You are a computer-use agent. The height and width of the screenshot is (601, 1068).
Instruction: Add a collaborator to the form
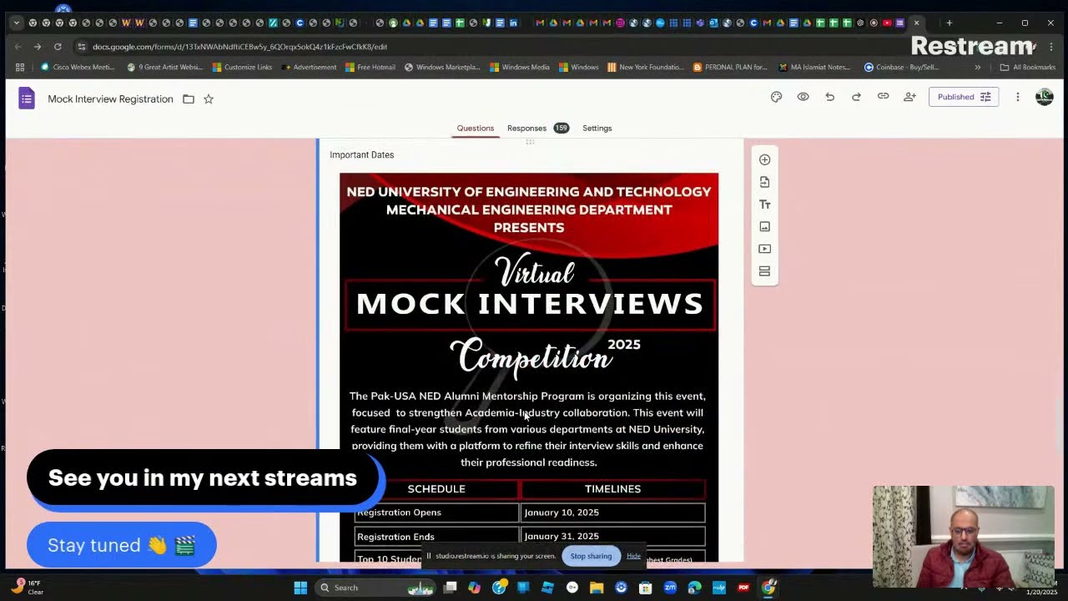[x=909, y=97]
